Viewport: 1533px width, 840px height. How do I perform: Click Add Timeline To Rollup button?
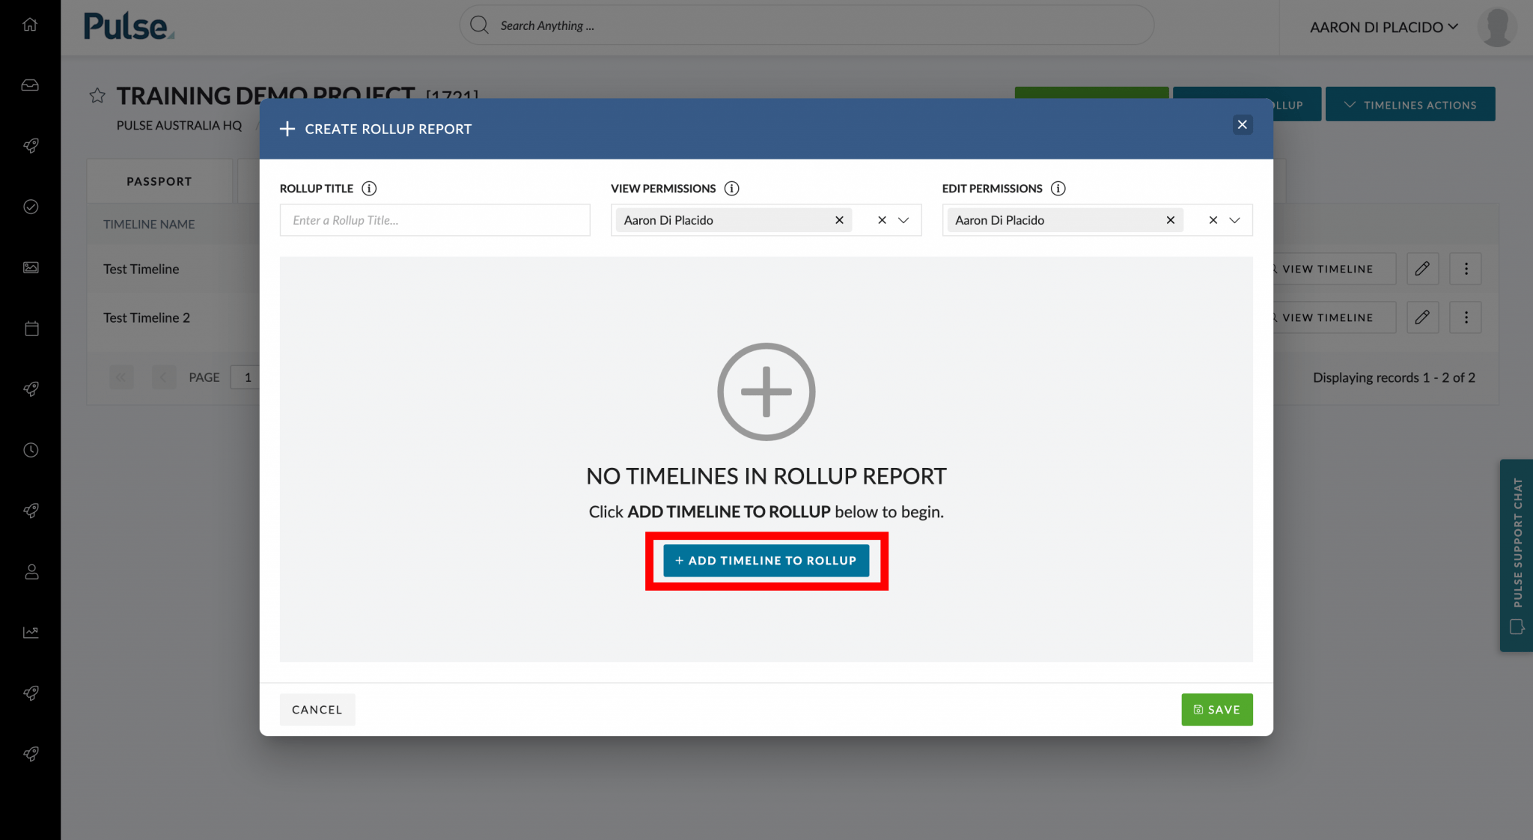pyautogui.click(x=766, y=560)
